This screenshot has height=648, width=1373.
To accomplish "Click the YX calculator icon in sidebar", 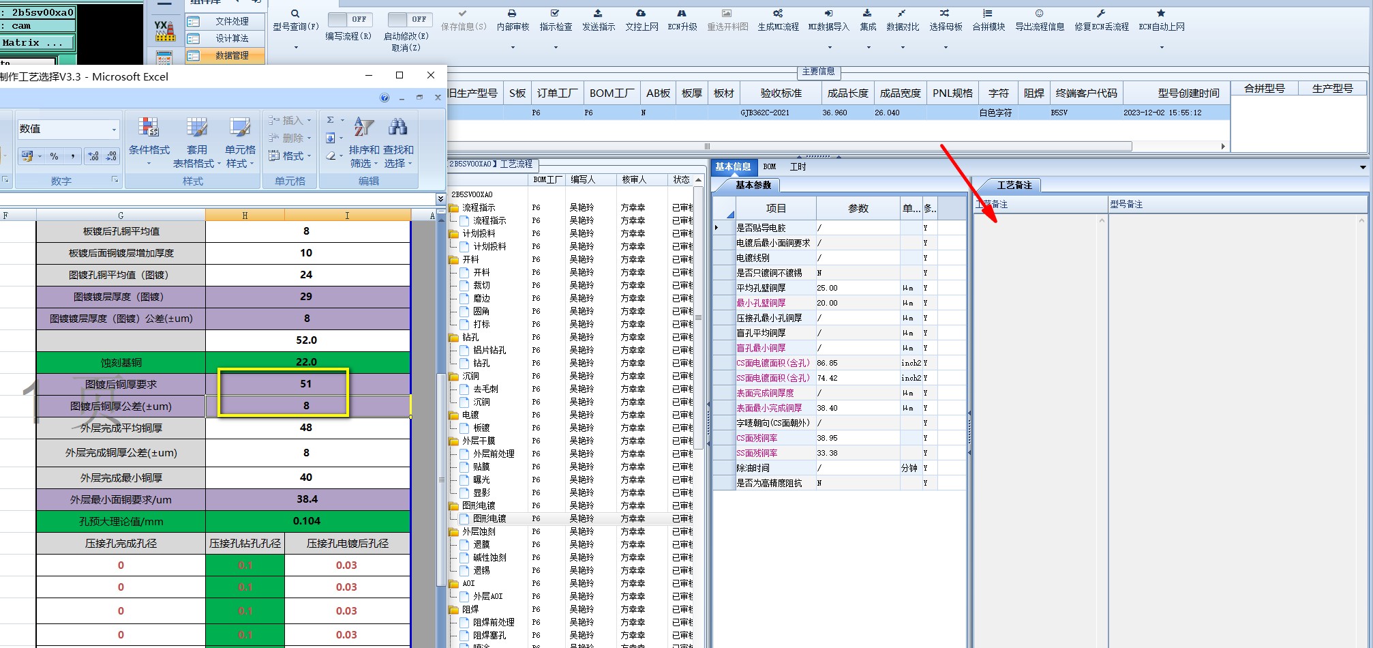I will point(164,31).
